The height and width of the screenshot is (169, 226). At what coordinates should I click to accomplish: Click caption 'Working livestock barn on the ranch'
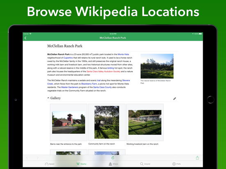click(142, 144)
